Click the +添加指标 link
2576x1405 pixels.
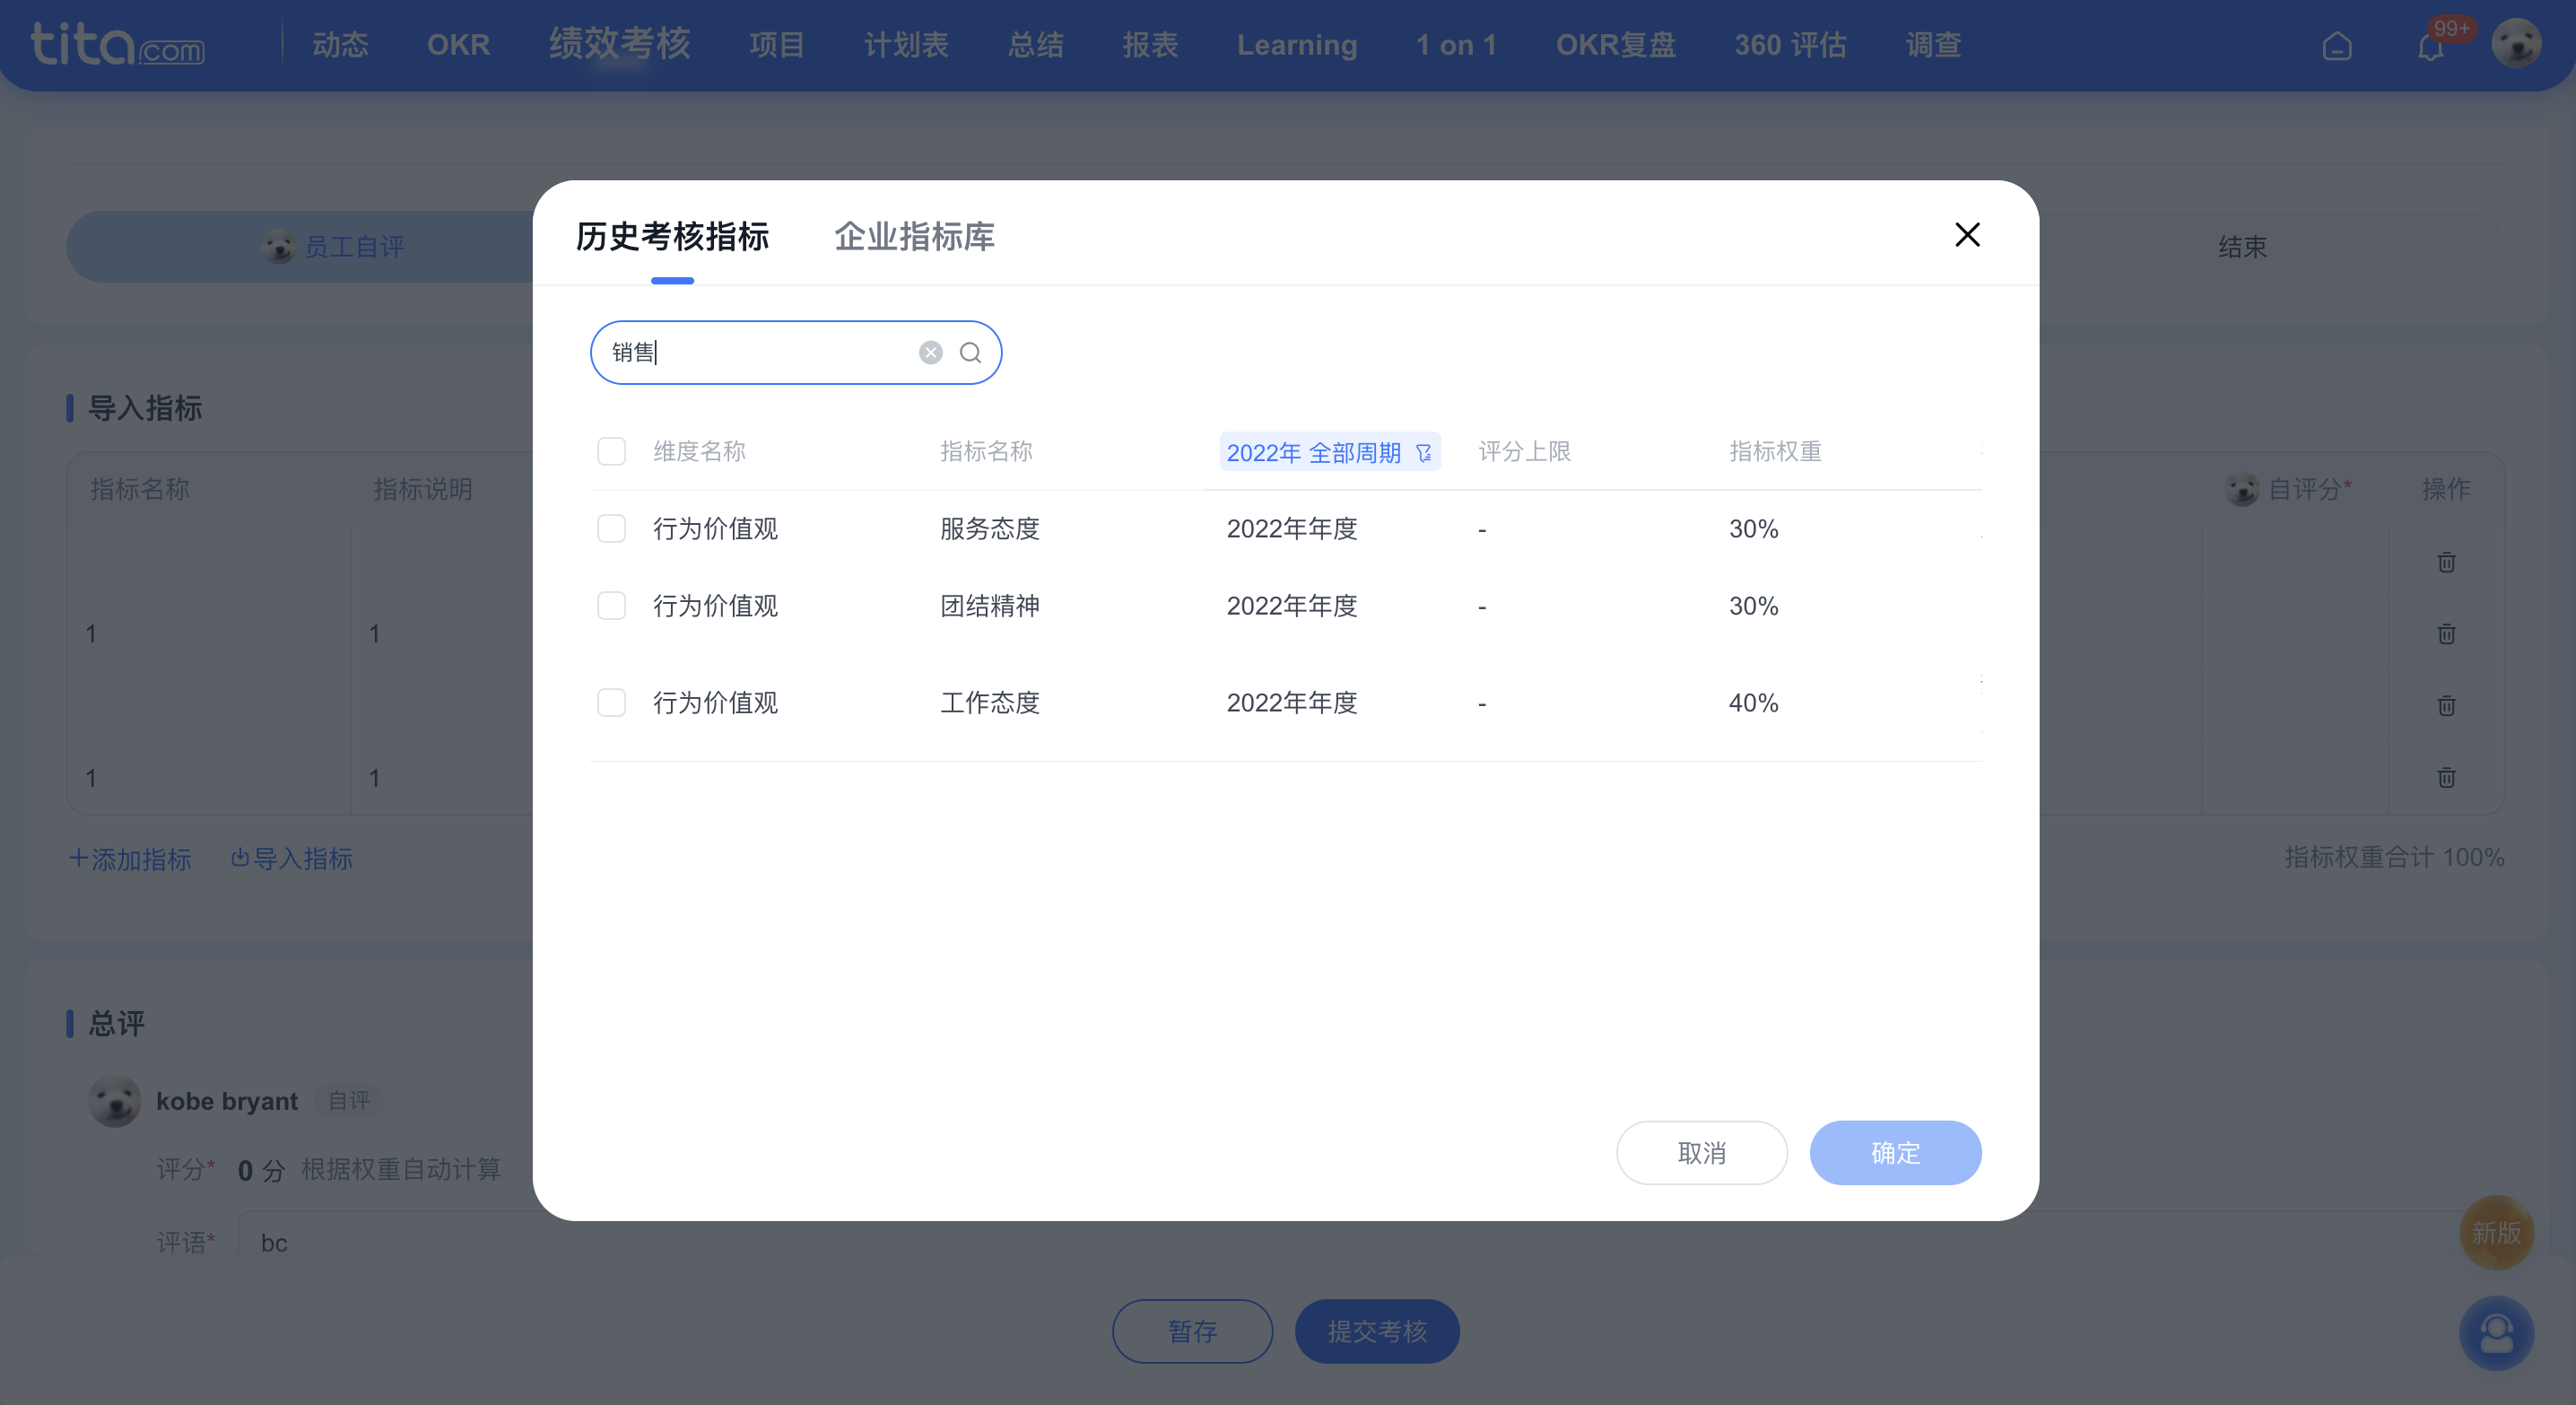(130, 859)
